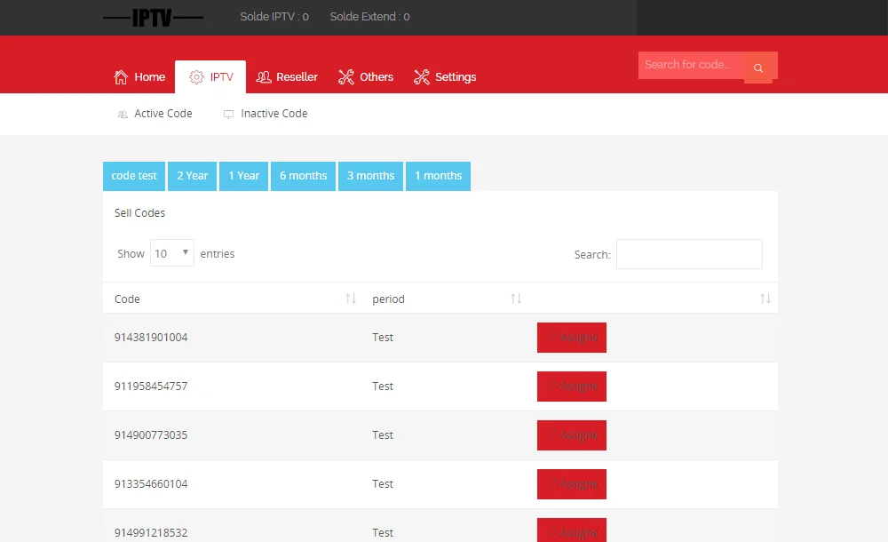Click the Search for code field

tap(690, 65)
